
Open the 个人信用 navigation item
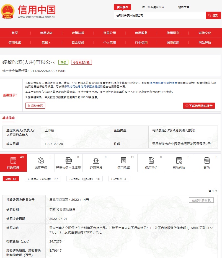pos(110,43)
